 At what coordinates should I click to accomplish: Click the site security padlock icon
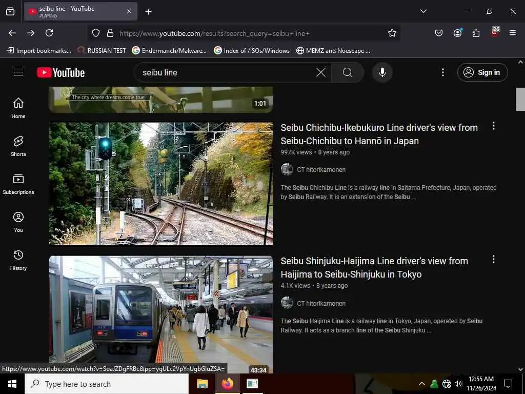point(110,33)
